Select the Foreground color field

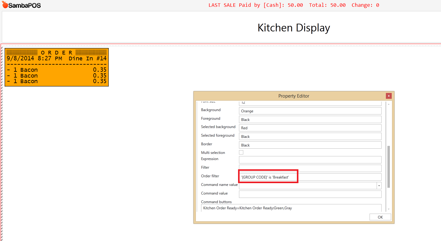(310, 119)
